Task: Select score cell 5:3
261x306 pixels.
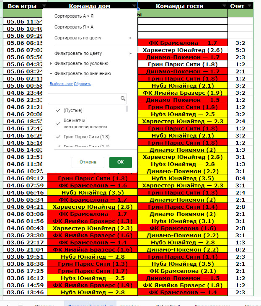Action: tap(240, 50)
